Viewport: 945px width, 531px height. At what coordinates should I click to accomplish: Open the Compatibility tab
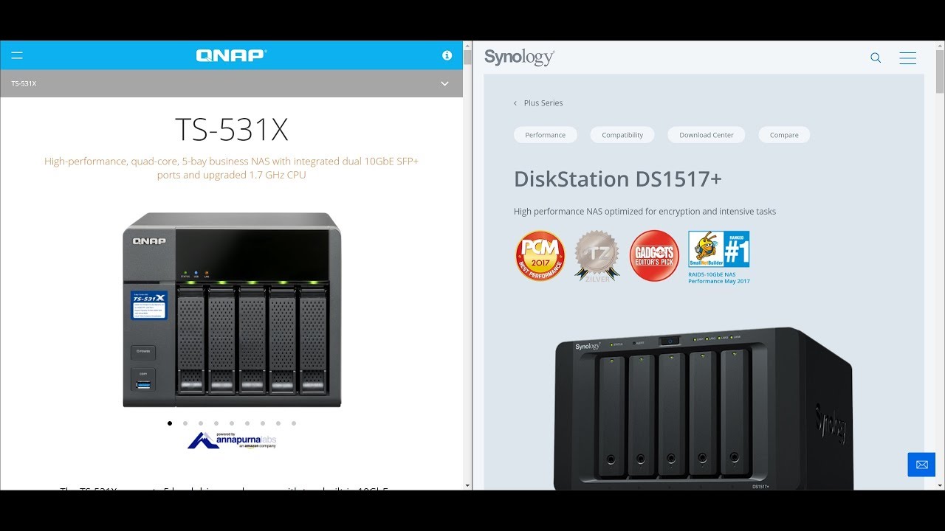coord(622,135)
